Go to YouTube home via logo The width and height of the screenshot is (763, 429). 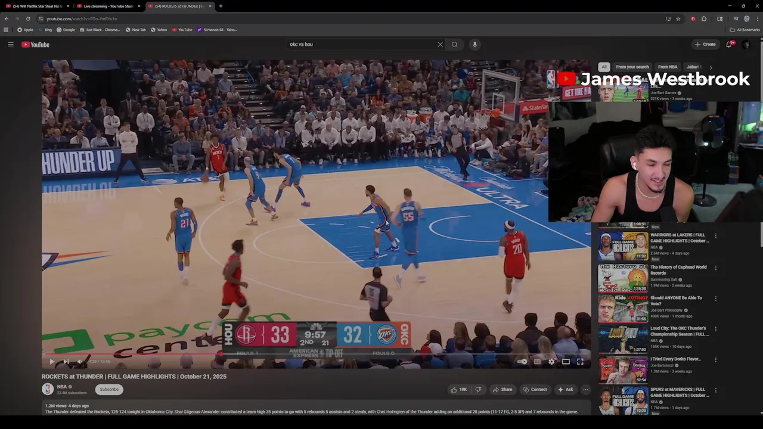36,44
